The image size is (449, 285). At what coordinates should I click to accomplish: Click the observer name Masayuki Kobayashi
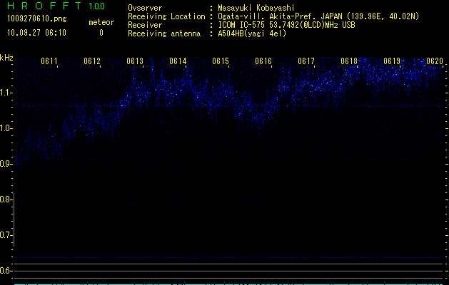click(256, 8)
